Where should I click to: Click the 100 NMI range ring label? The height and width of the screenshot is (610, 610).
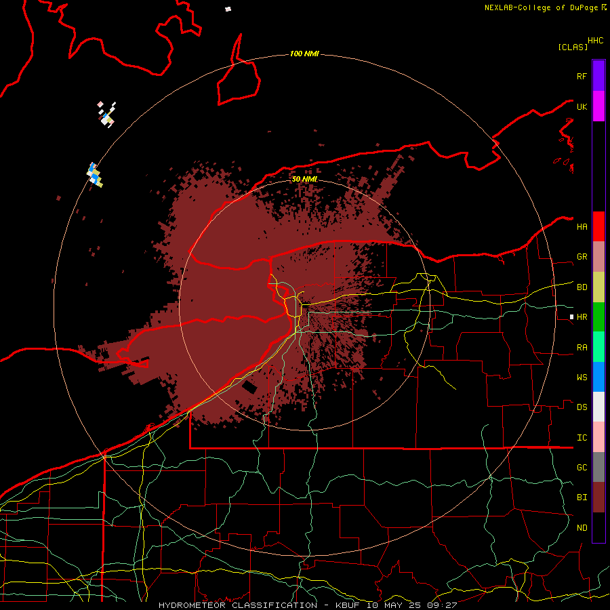(x=304, y=54)
